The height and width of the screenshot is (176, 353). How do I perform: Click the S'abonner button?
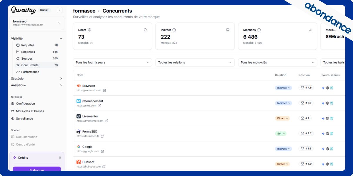point(37,169)
